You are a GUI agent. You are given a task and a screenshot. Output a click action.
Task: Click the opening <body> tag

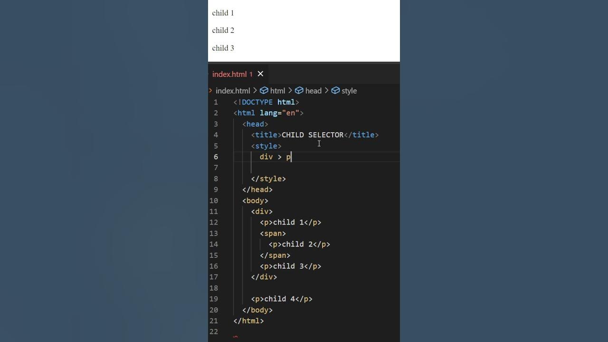(x=255, y=200)
